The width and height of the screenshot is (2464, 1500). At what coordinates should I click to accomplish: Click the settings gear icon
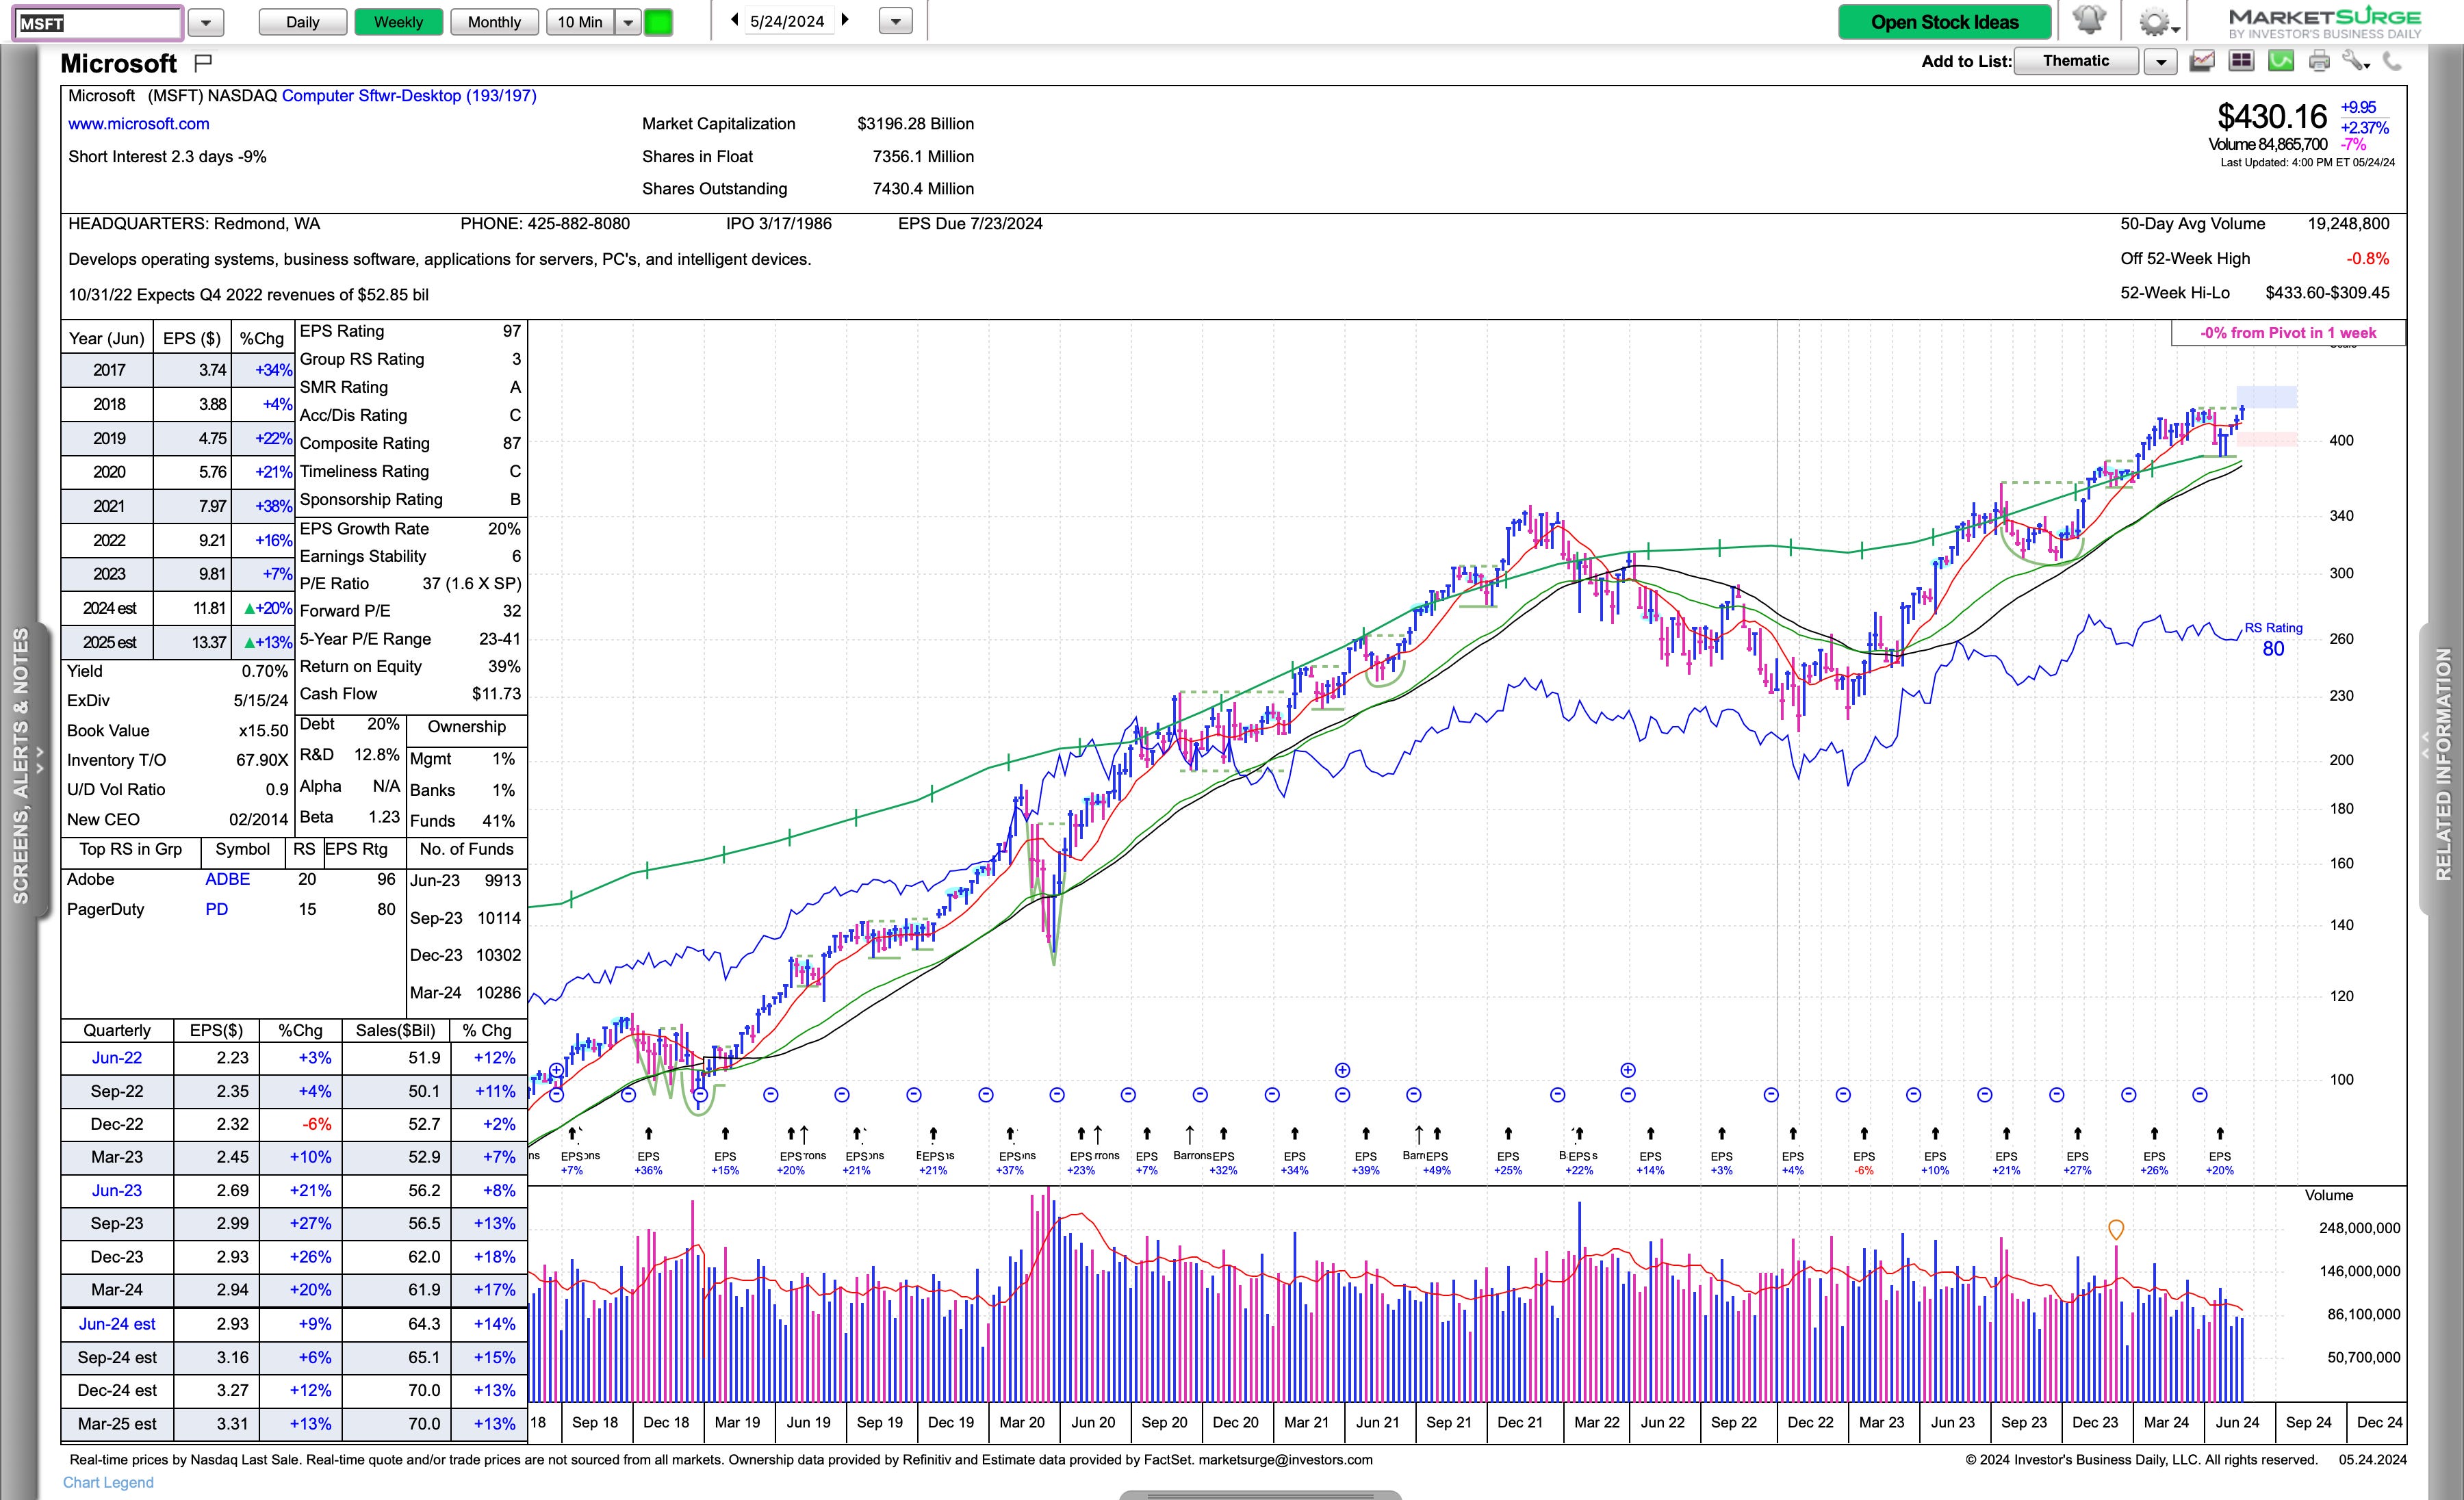(2153, 21)
